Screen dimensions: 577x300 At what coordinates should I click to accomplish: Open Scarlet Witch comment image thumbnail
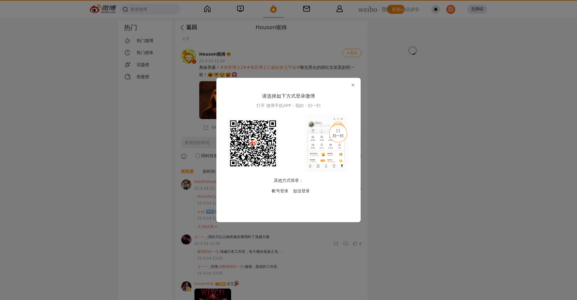pyautogui.click(x=213, y=294)
